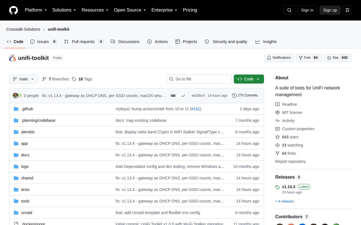Open appearance settings icon next to Sign up

347,10
